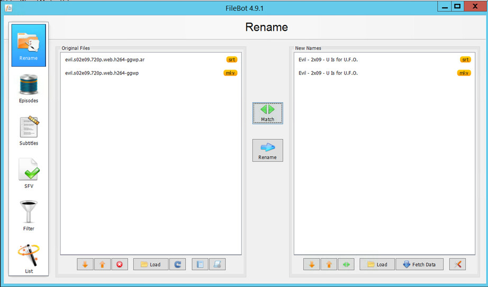Select the mkv new name Evil - 2x09
Screen dimensions: 488x287
(384, 73)
